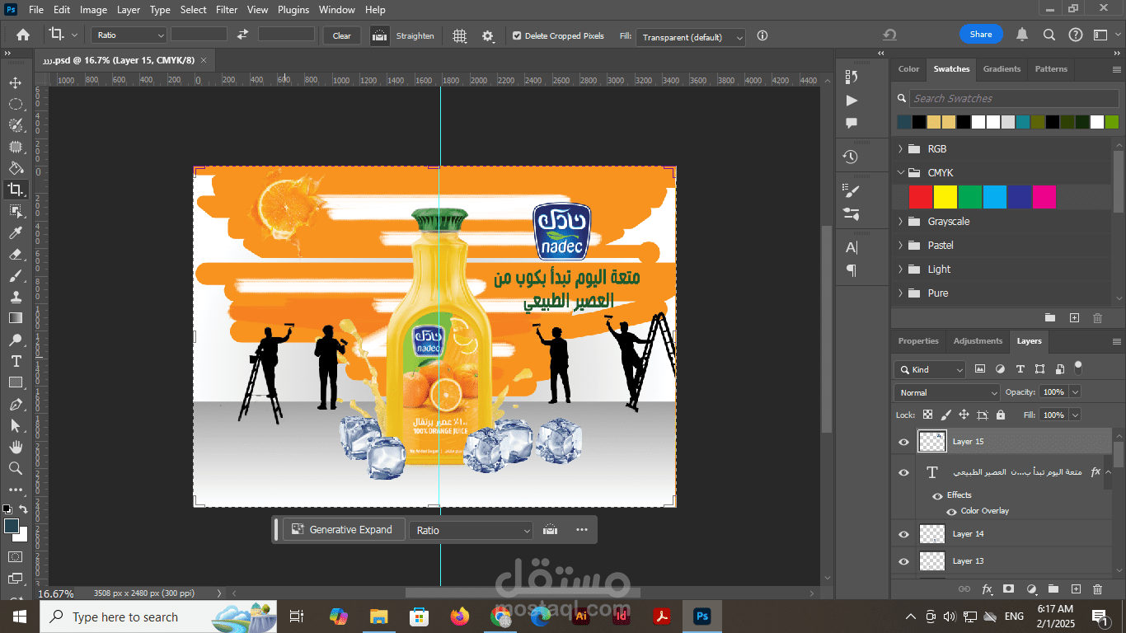Click the Generative Expand button

tap(342, 530)
